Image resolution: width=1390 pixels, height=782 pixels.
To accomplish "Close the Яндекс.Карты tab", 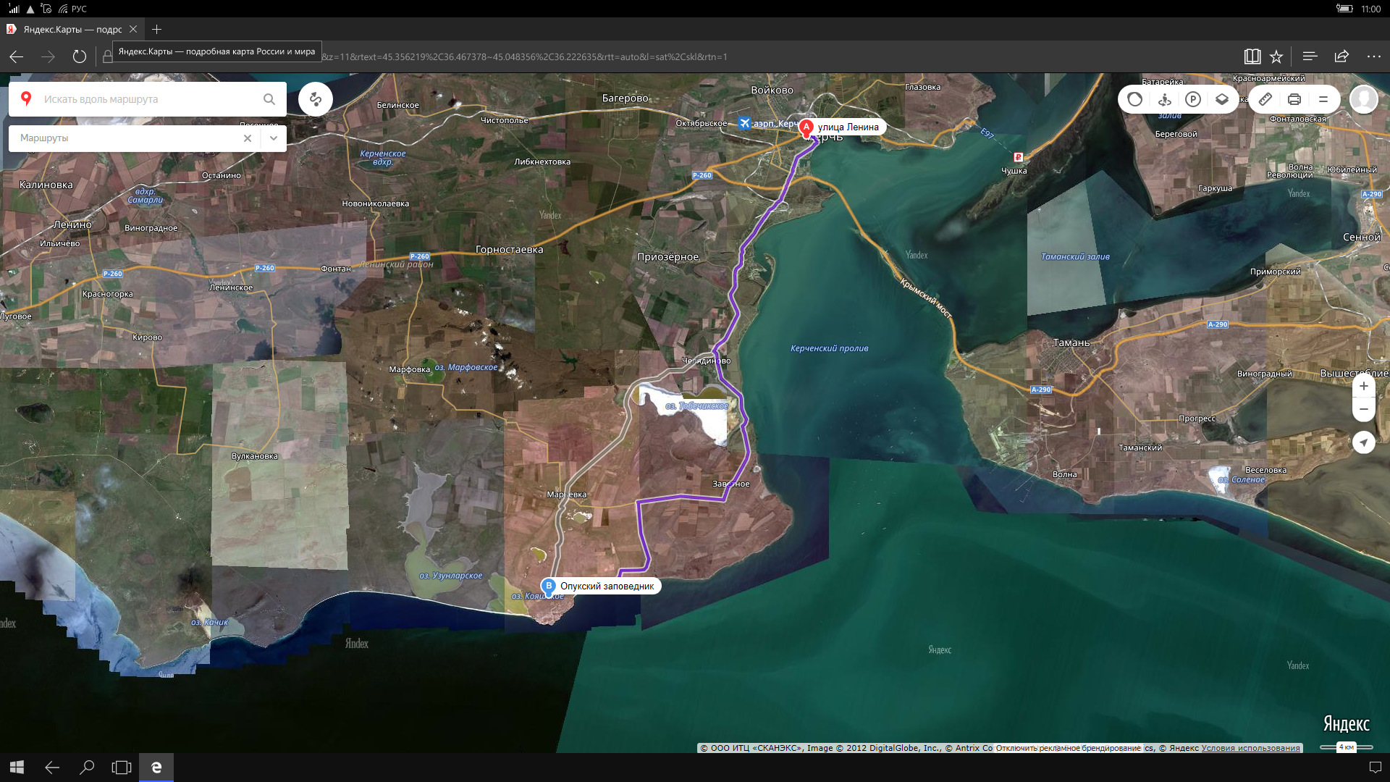I will [133, 30].
